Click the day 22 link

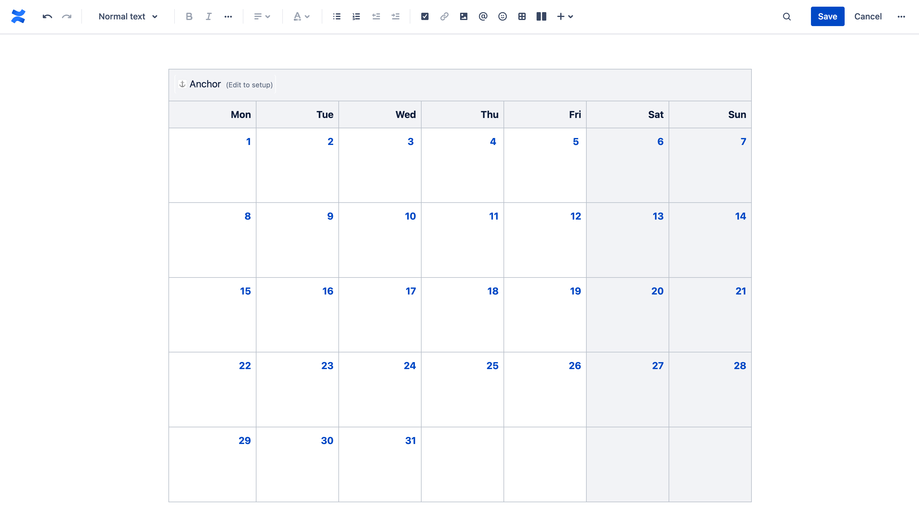click(245, 365)
